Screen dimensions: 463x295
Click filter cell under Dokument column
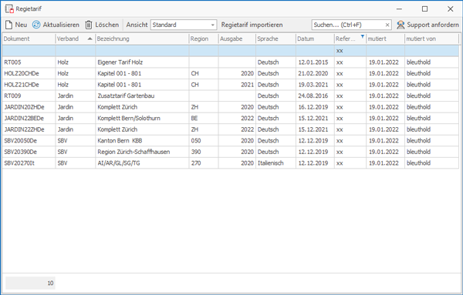(x=29, y=51)
